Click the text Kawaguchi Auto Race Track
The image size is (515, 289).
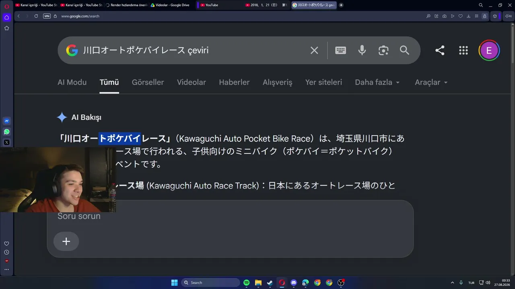point(202,185)
